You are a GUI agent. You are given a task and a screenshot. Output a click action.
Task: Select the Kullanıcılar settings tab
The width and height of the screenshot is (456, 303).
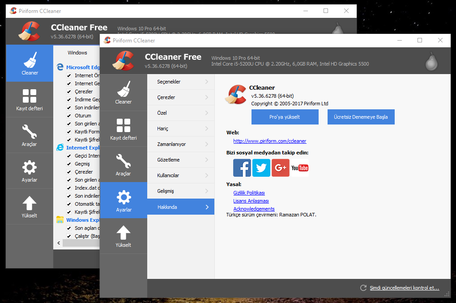tap(181, 175)
